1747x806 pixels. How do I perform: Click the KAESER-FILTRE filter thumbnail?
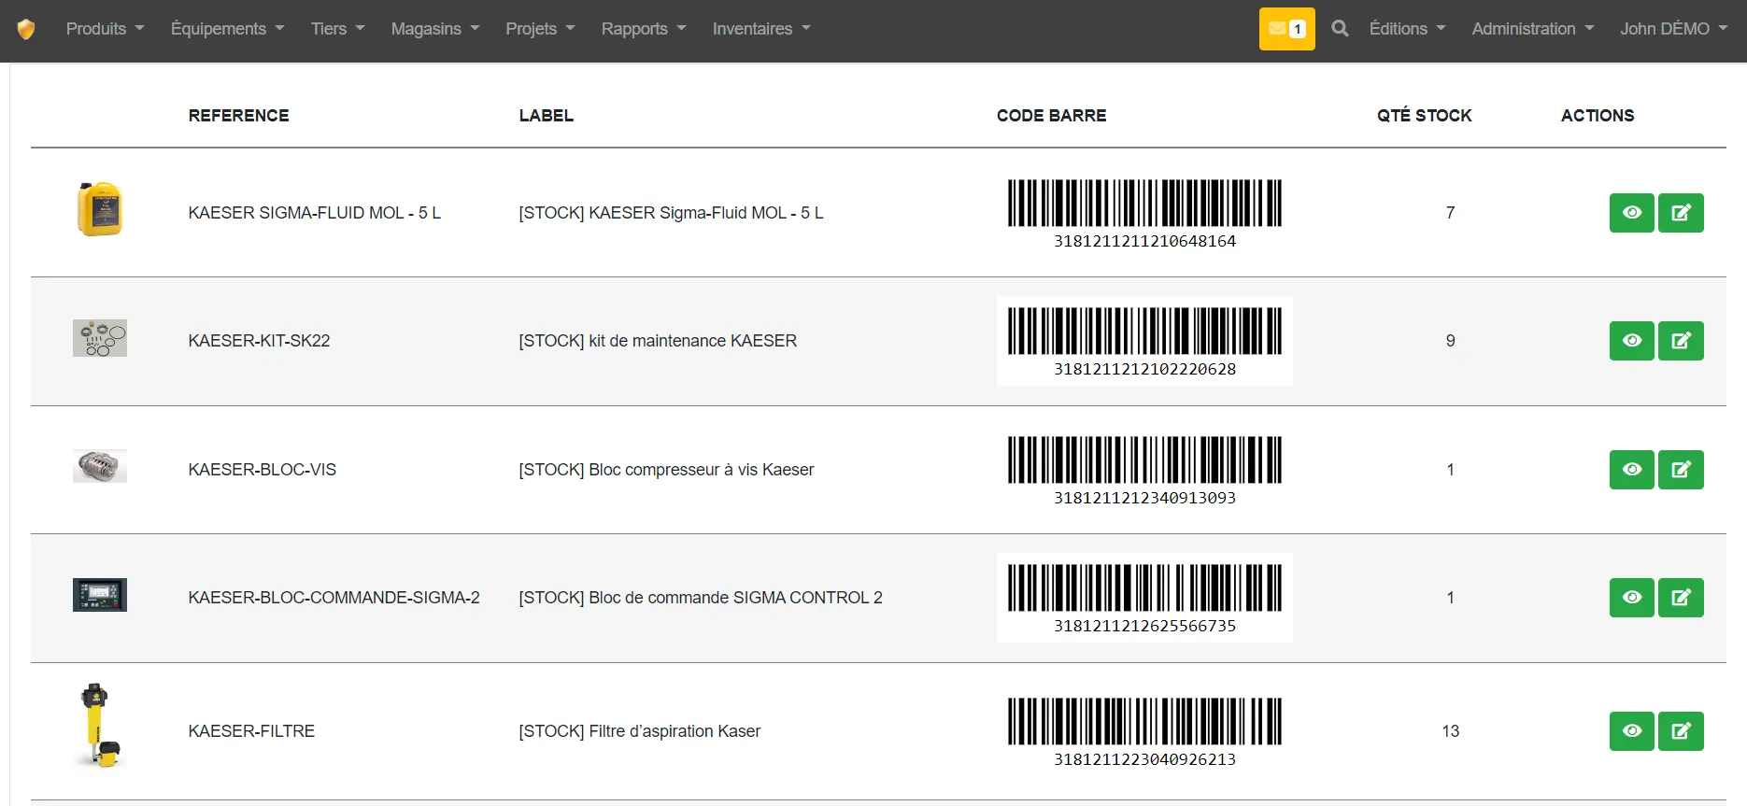point(100,726)
